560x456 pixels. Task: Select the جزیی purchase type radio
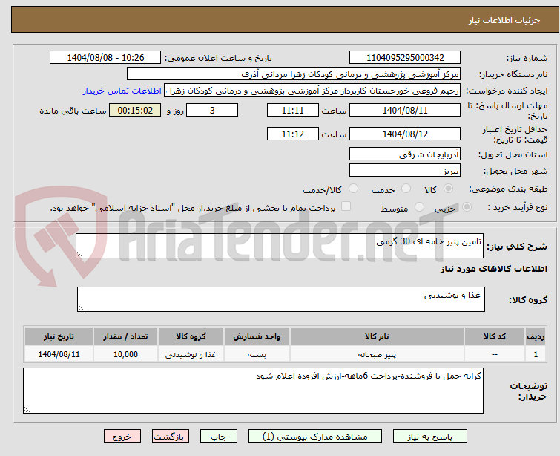point(467,207)
